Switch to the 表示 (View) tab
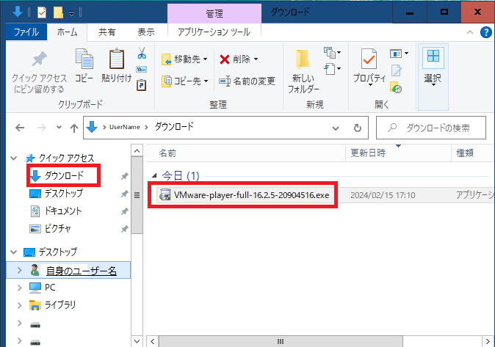This screenshot has width=495, height=347. coord(146,32)
